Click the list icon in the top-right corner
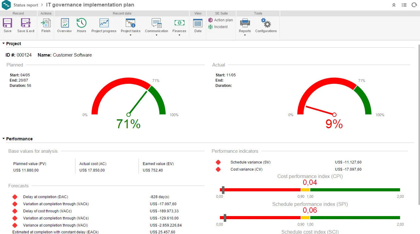 [x=404, y=5]
